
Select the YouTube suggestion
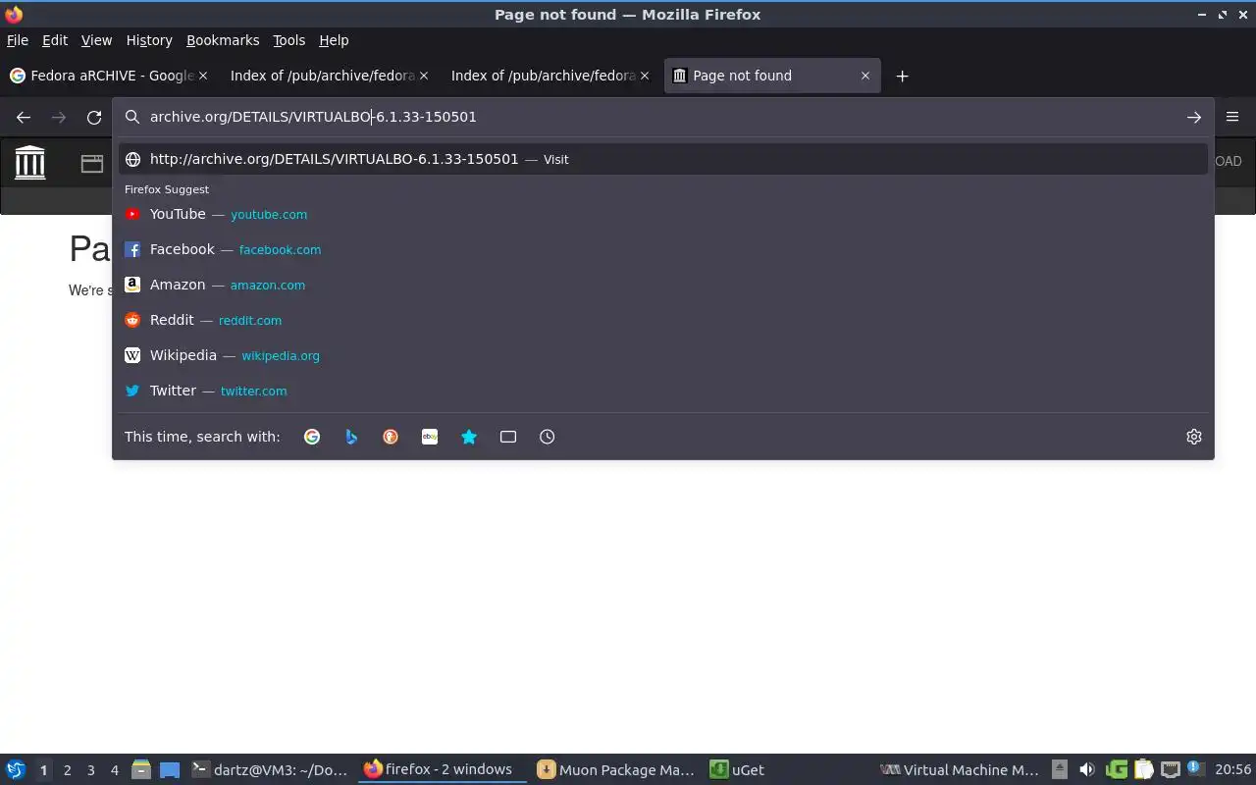coord(662,214)
